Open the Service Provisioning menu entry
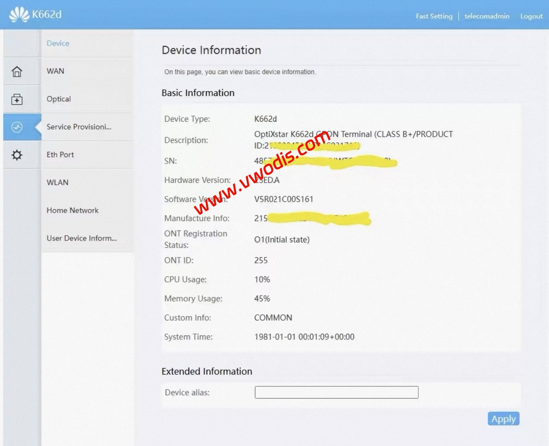Screen dimensions: 549x446 pyautogui.click(x=79, y=127)
